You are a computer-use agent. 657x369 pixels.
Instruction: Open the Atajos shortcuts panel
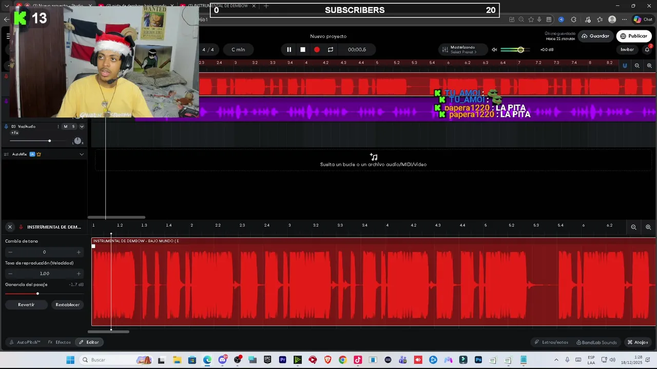tap(637, 342)
